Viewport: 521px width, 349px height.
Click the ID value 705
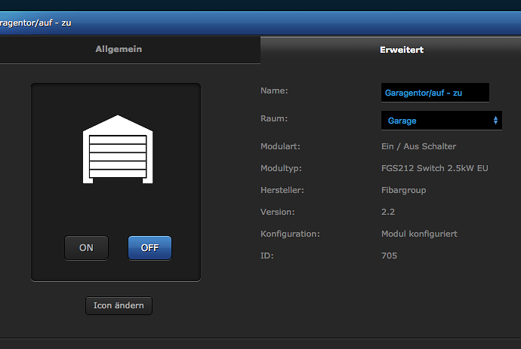(x=389, y=256)
